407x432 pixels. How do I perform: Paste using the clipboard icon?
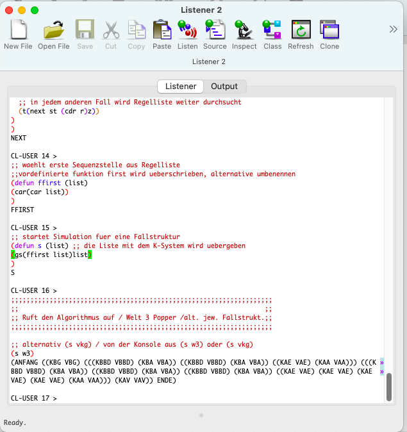(162, 30)
